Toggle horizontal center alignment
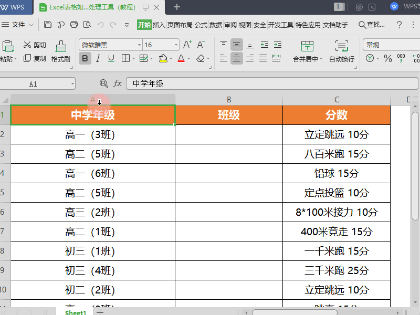 [237, 58]
